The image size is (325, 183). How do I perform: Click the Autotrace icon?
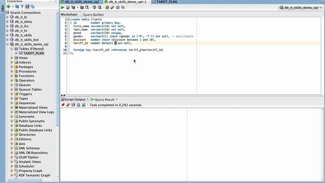[x=82, y=8]
